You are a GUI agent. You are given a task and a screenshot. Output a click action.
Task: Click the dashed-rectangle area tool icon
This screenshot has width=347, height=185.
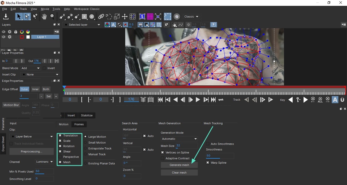click(x=168, y=17)
